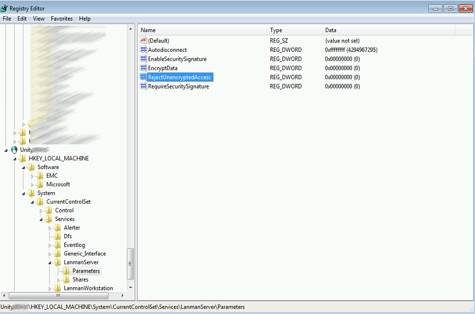Click the LanmanWorkstation folder icon
The height and width of the screenshot is (314, 475).
58,288
